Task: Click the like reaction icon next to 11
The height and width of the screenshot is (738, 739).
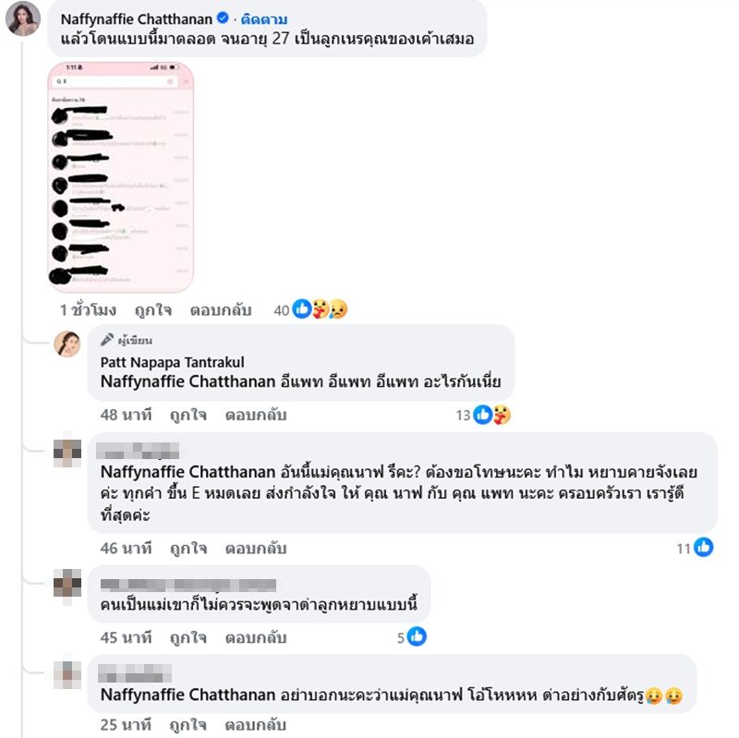Action: (x=703, y=547)
